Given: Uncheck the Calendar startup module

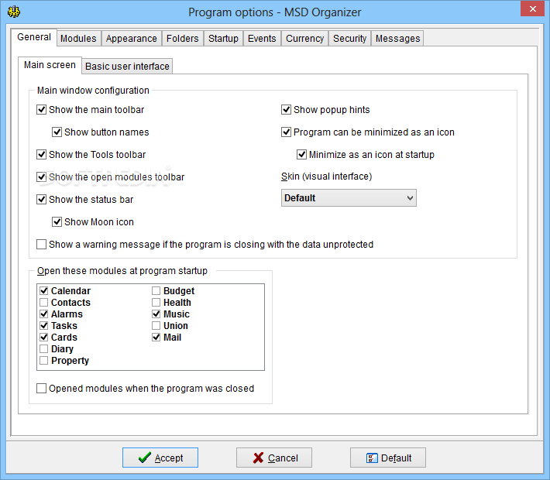Looking at the screenshot, I should pyautogui.click(x=44, y=290).
